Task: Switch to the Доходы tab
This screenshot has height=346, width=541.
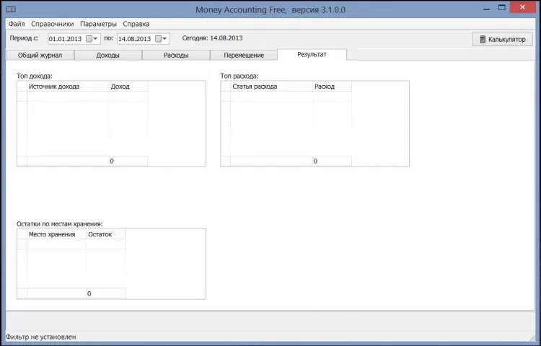Action: pyautogui.click(x=108, y=55)
